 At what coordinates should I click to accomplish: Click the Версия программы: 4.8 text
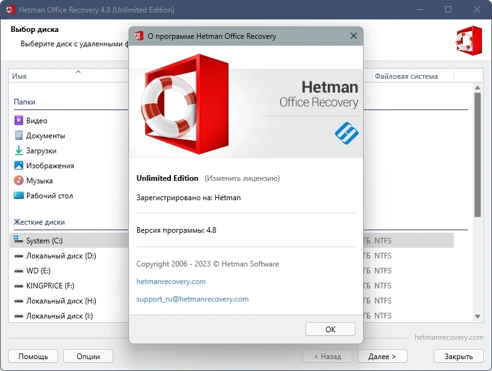[x=177, y=230]
